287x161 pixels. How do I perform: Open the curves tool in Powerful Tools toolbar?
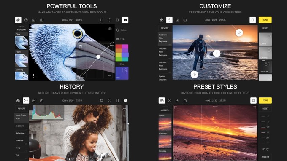coord(125,20)
